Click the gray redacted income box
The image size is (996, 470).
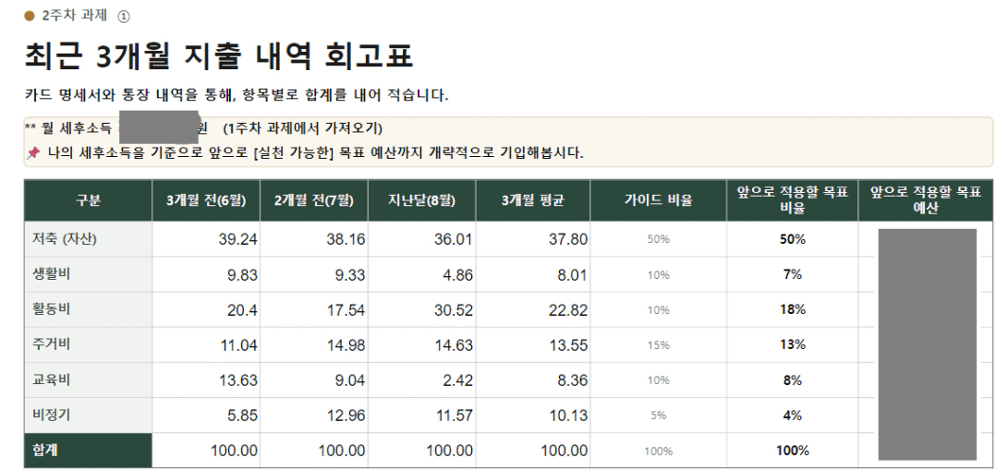159,127
